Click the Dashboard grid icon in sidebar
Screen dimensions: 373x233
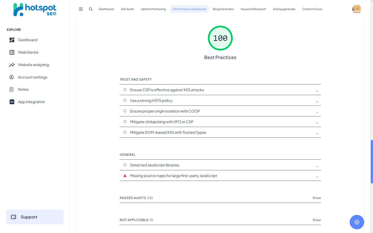click(12, 40)
